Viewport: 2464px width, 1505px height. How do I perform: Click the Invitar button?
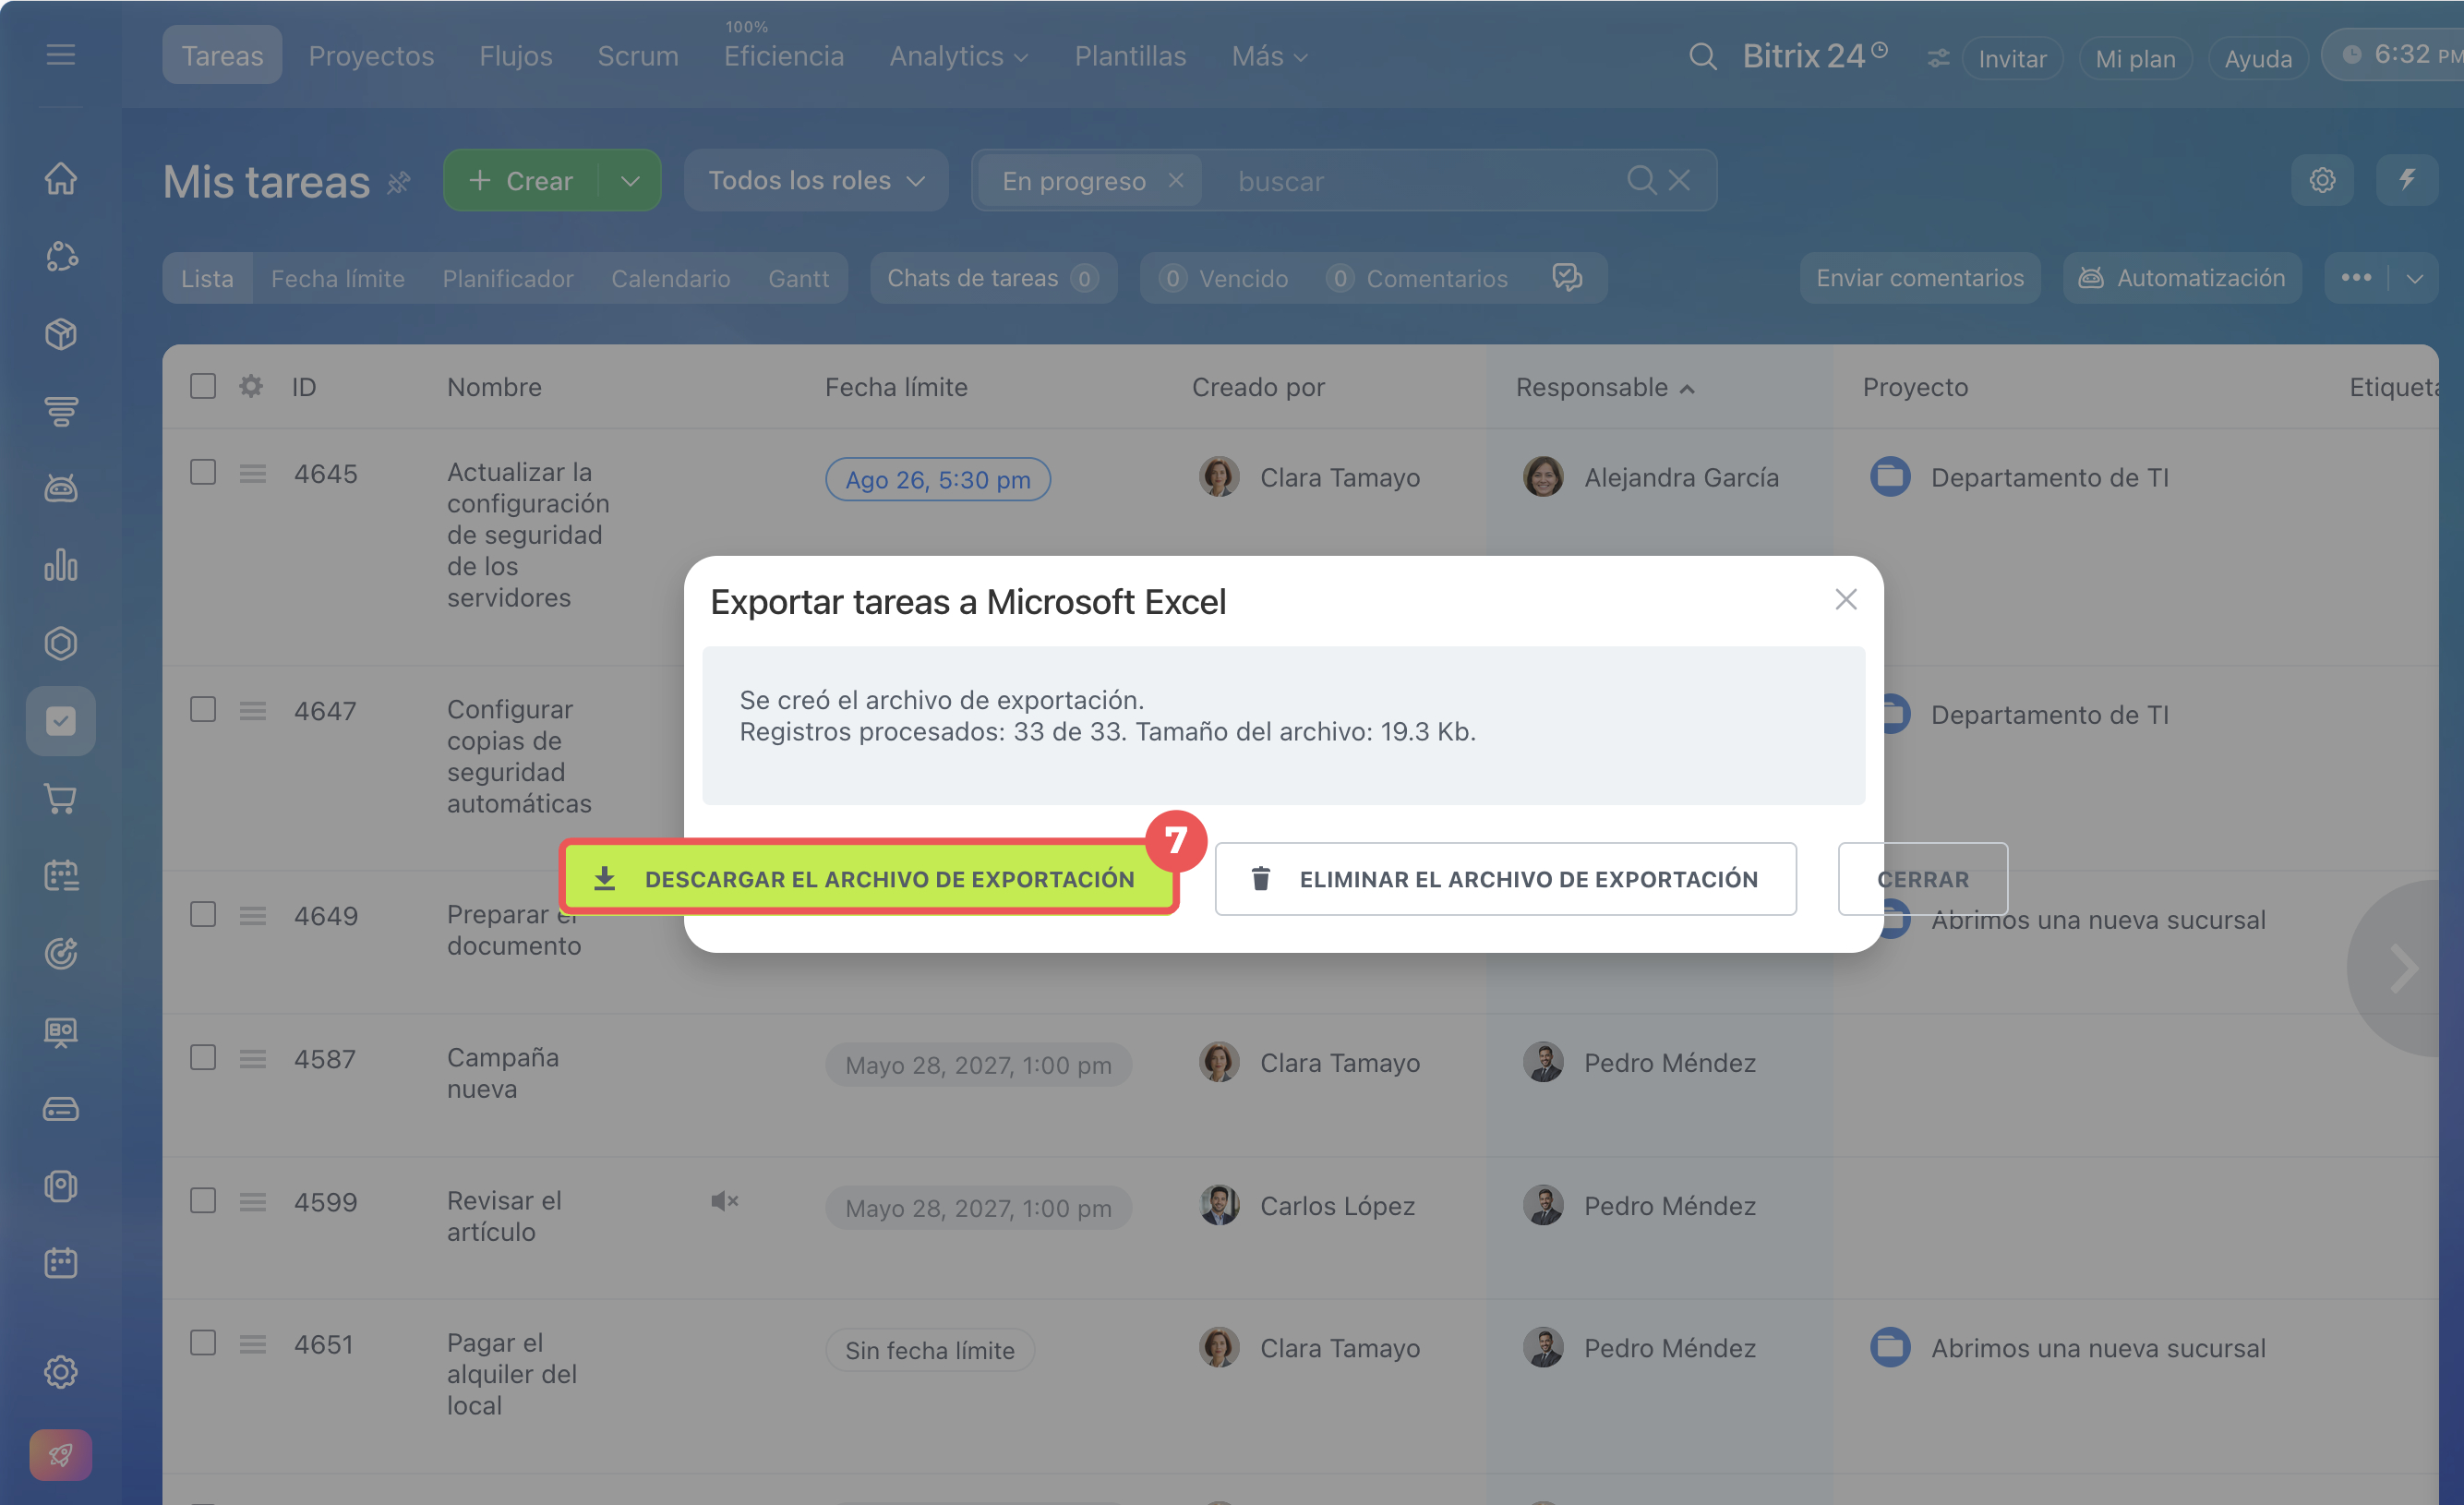click(2012, 59)
